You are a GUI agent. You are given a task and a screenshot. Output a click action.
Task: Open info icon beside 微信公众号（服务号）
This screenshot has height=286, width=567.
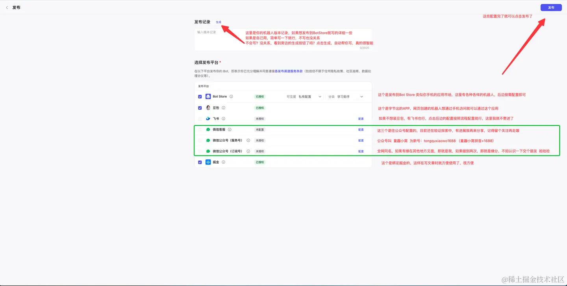point(248,140)
